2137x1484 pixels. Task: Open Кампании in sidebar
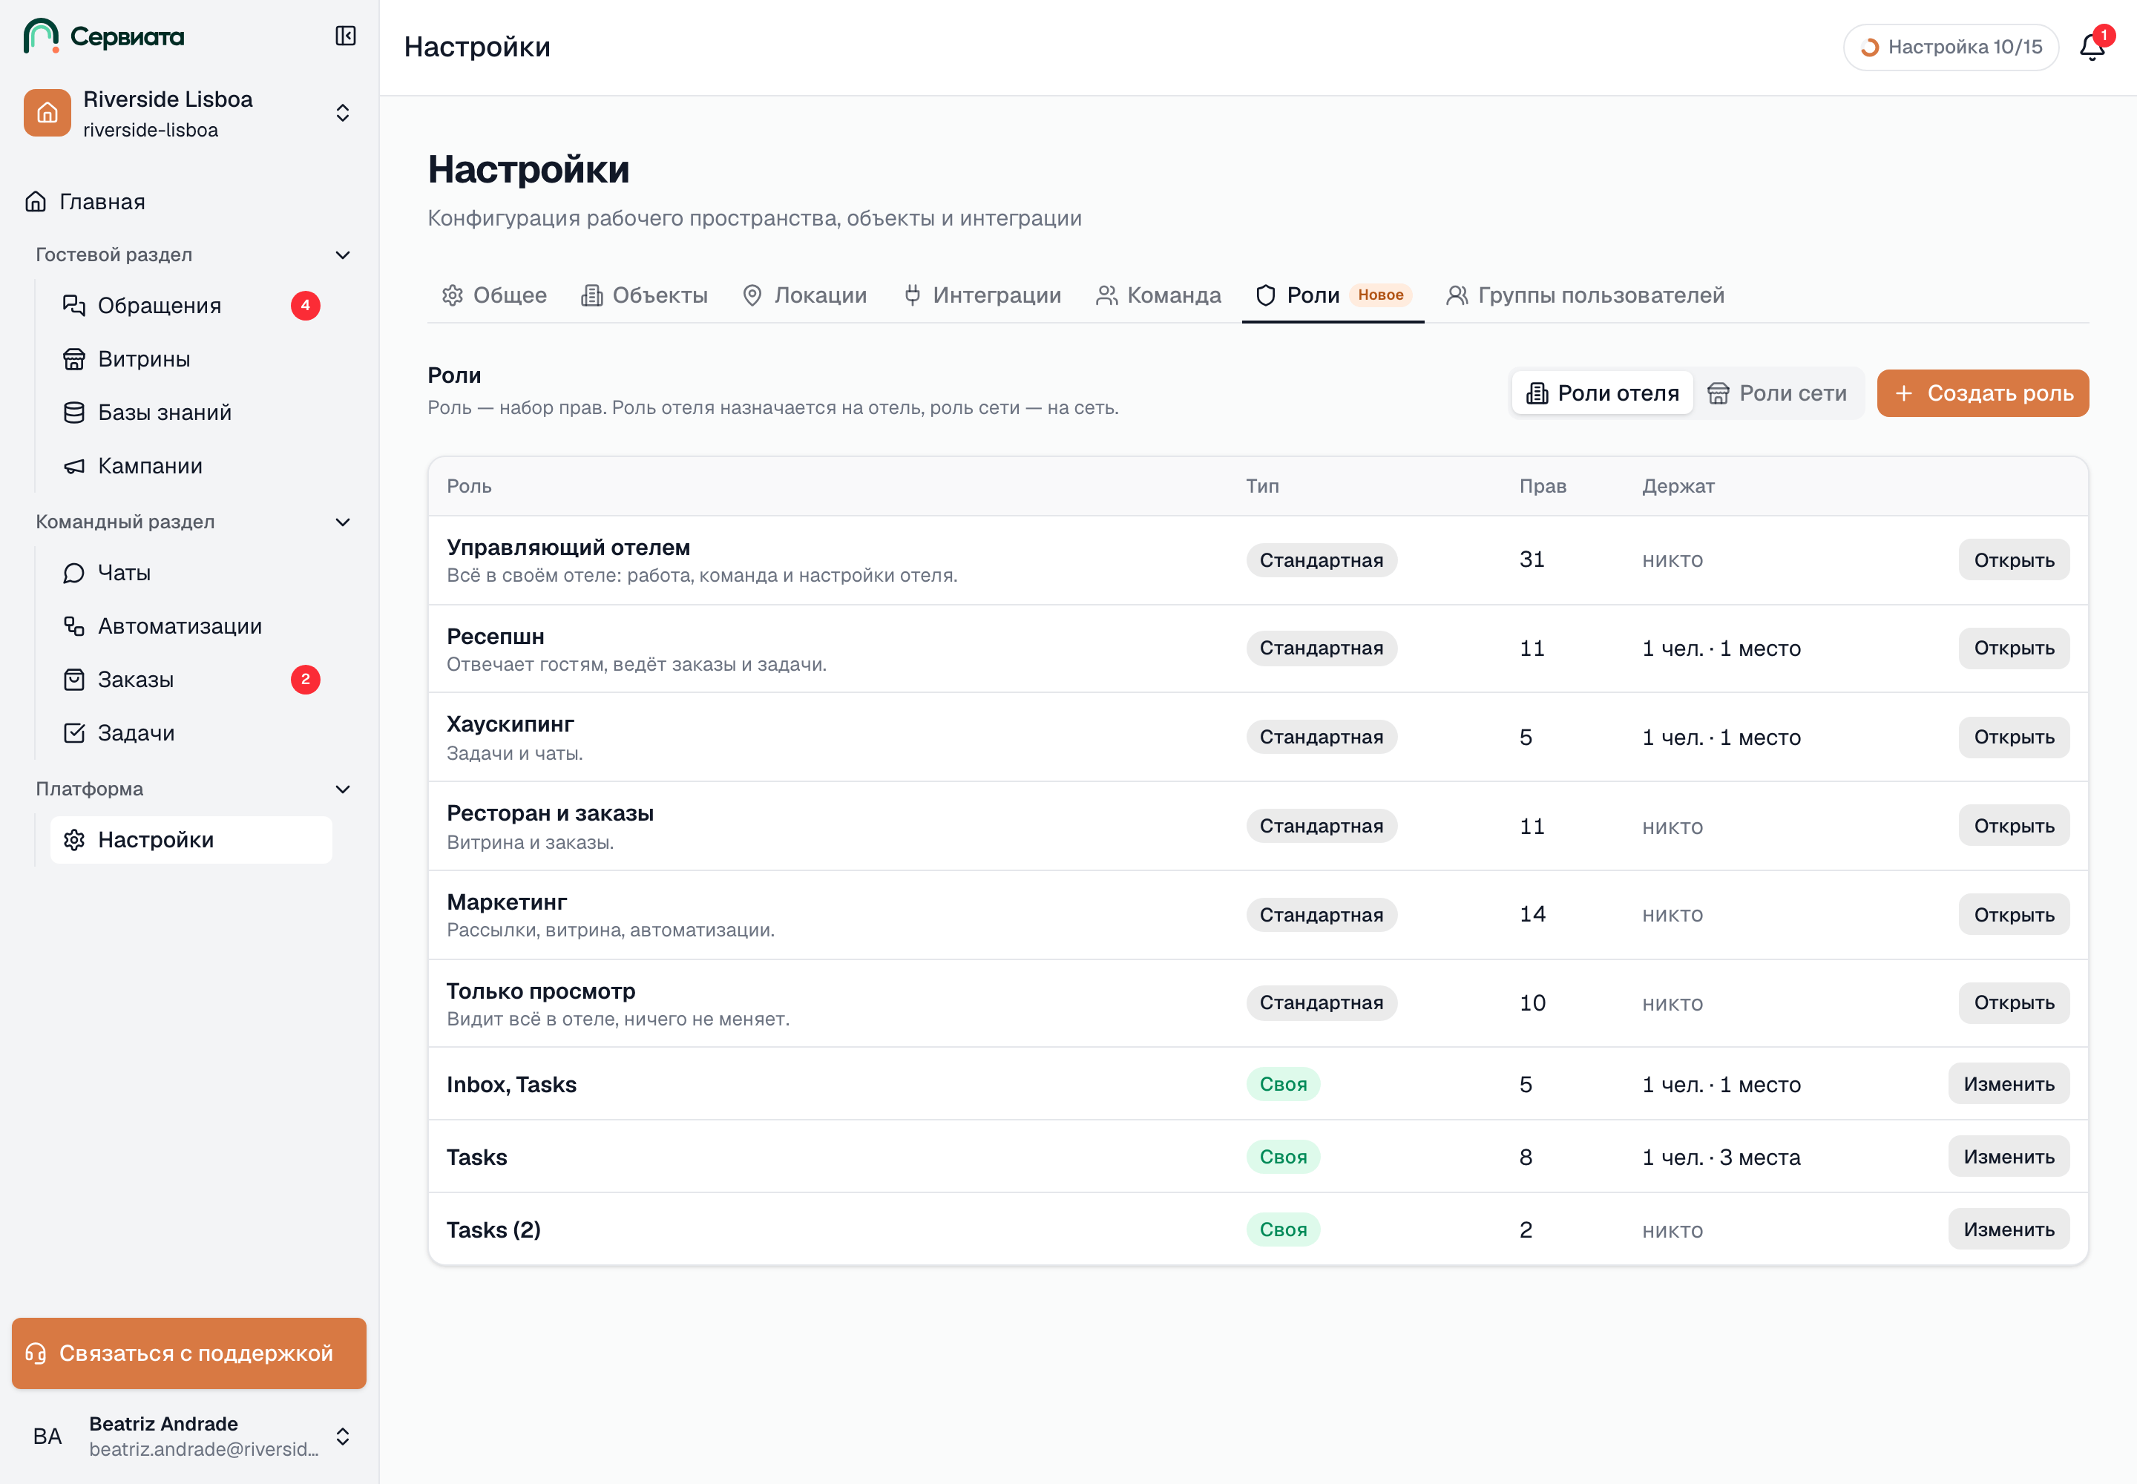(x=191, y=466)
